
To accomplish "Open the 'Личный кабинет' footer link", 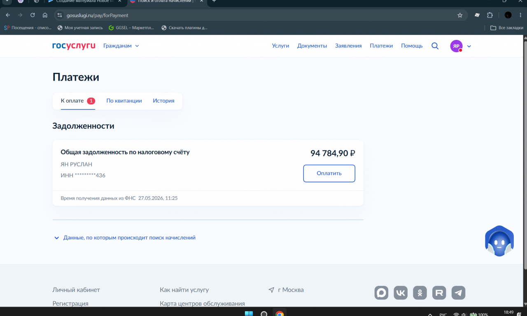I will pos(76,290).
